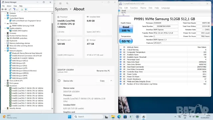Click System breadcrumb link in Settings

click(61, 9)
